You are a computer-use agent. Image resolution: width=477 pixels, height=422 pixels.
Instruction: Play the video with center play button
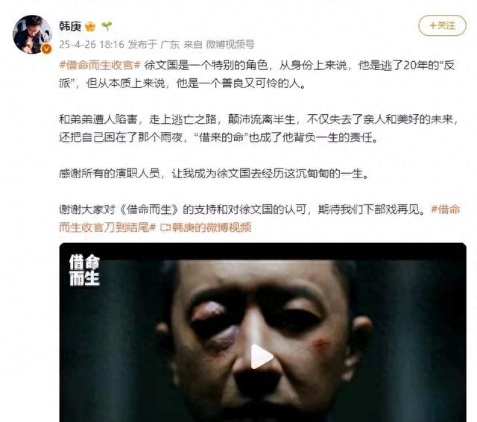(261, 356)
